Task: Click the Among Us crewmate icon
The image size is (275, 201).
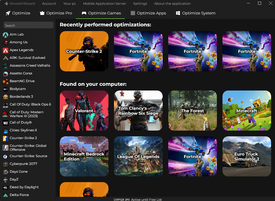Action: click(6, 42)
